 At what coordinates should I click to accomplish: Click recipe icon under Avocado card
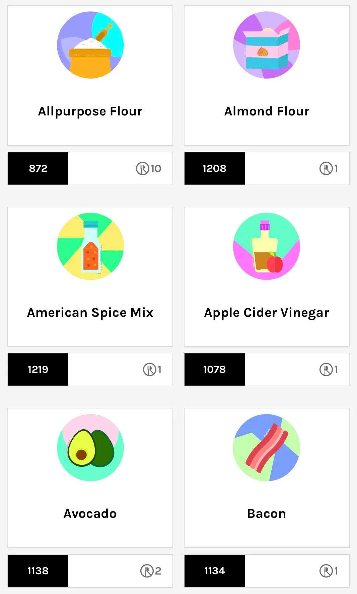tap(147, 571)
